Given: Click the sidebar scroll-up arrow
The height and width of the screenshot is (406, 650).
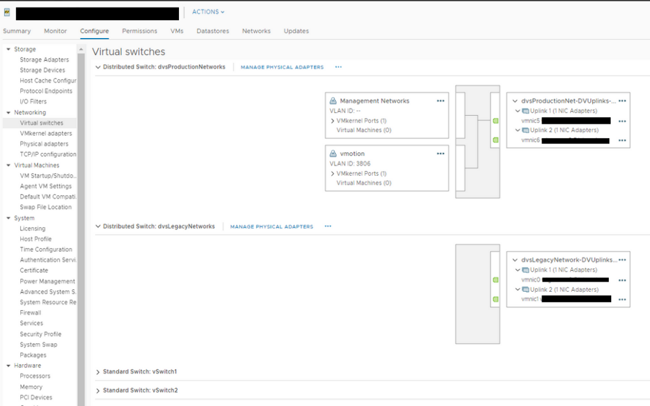Looking at the screenshot, I should click(x=81, y=49).
